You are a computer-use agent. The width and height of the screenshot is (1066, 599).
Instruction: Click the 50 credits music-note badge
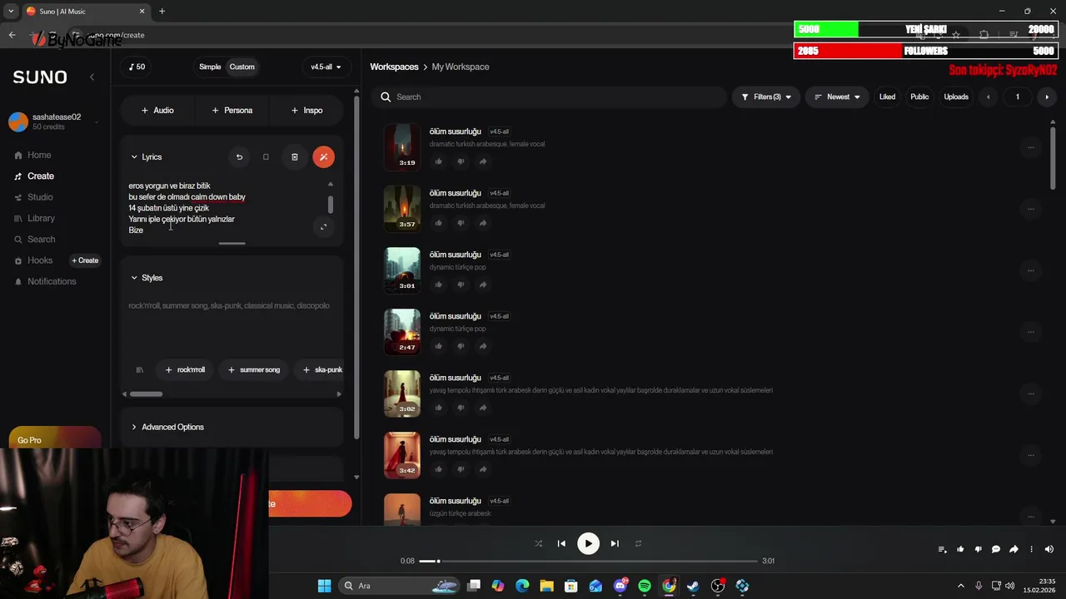pyautogui.click(x=137, y=67)
